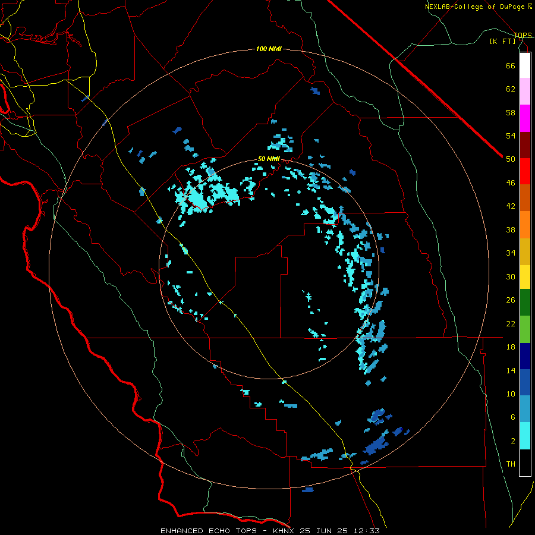
Task: Click the 18 scale value
Action: (511, 347)
